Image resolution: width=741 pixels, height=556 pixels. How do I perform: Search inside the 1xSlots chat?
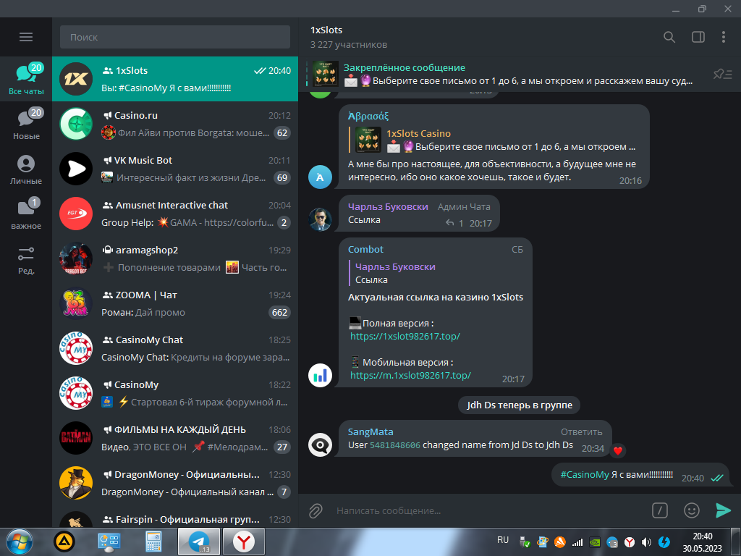coord(669,37)
